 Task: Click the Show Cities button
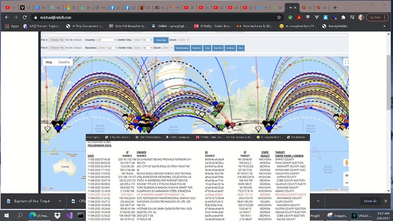click(161, 40)
